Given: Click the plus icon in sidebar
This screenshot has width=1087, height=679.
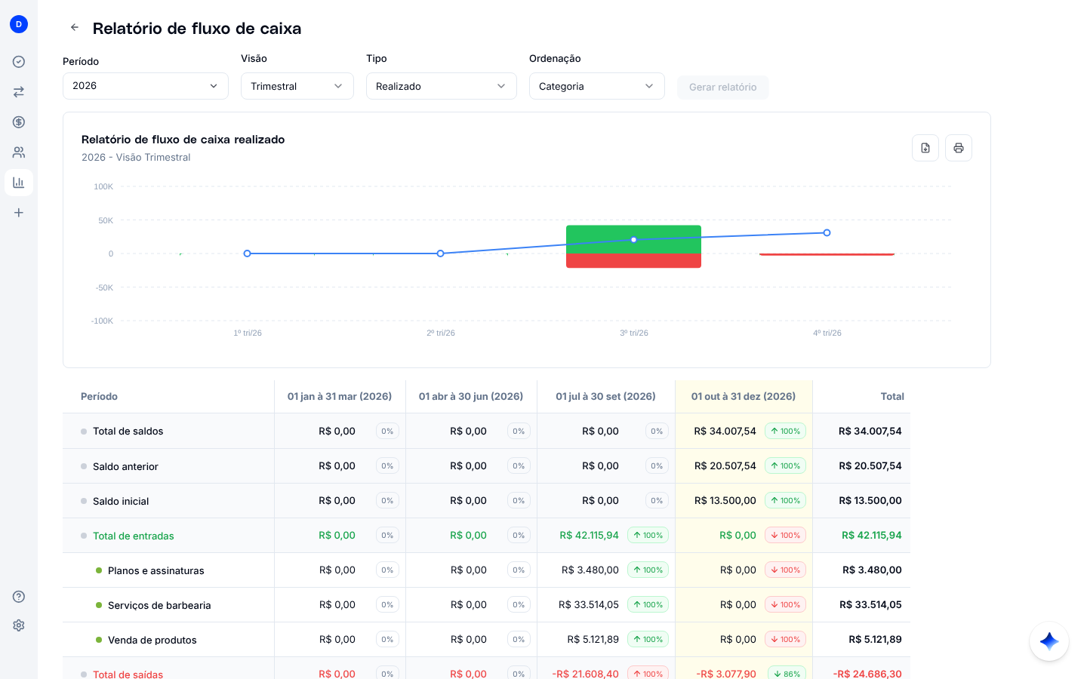Looking at the screenshot, I should coord(19,213).
